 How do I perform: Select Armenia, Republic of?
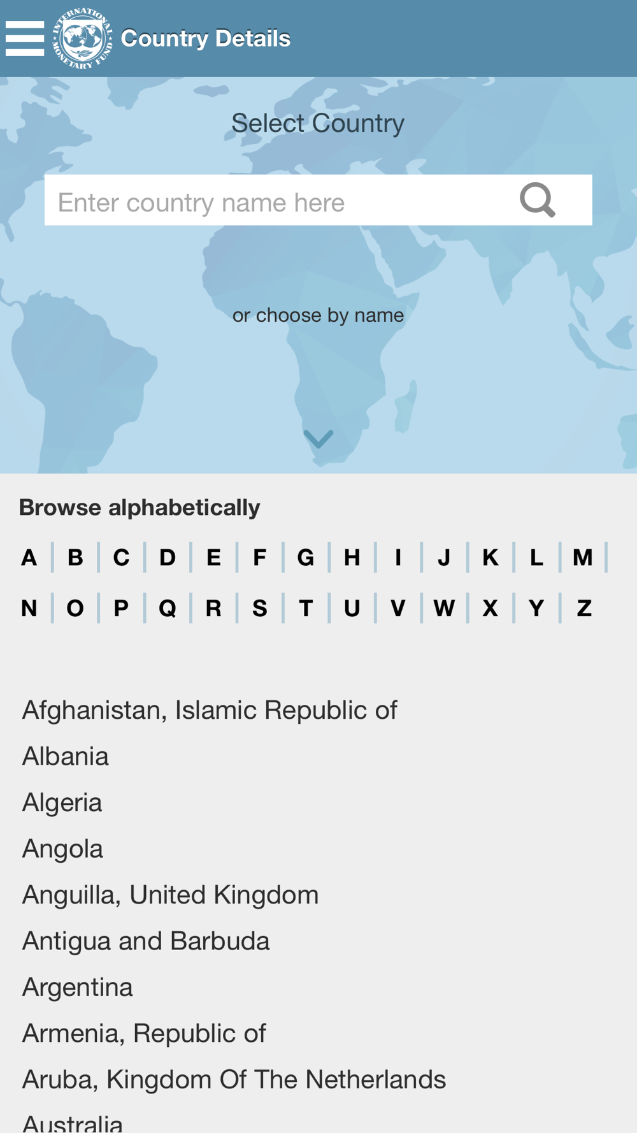[x=144, y=1034]
